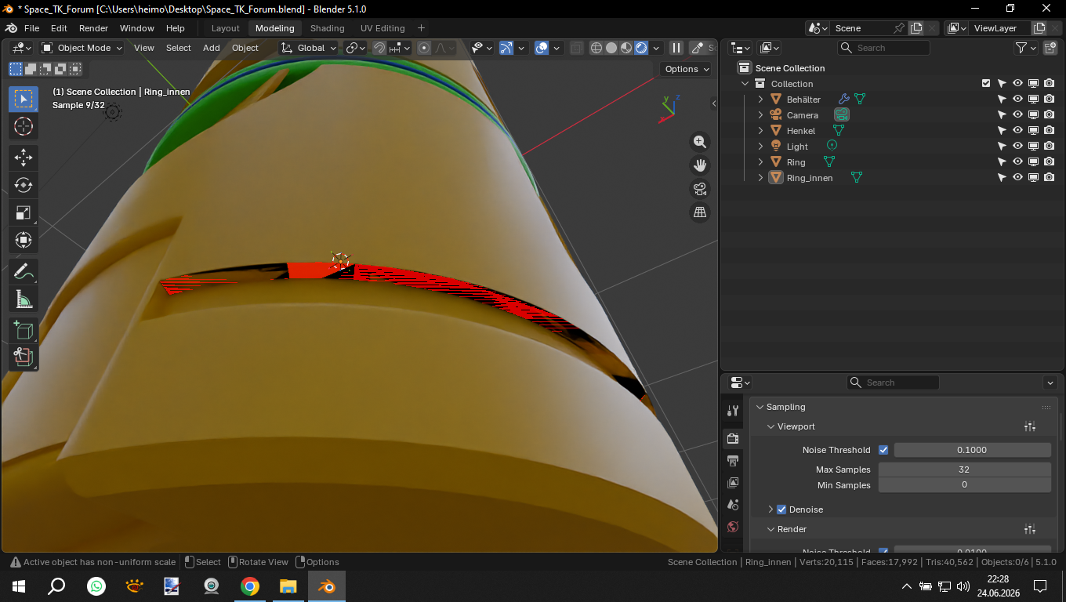
Task: Open the View Layer properties tab
Action: 733,482
